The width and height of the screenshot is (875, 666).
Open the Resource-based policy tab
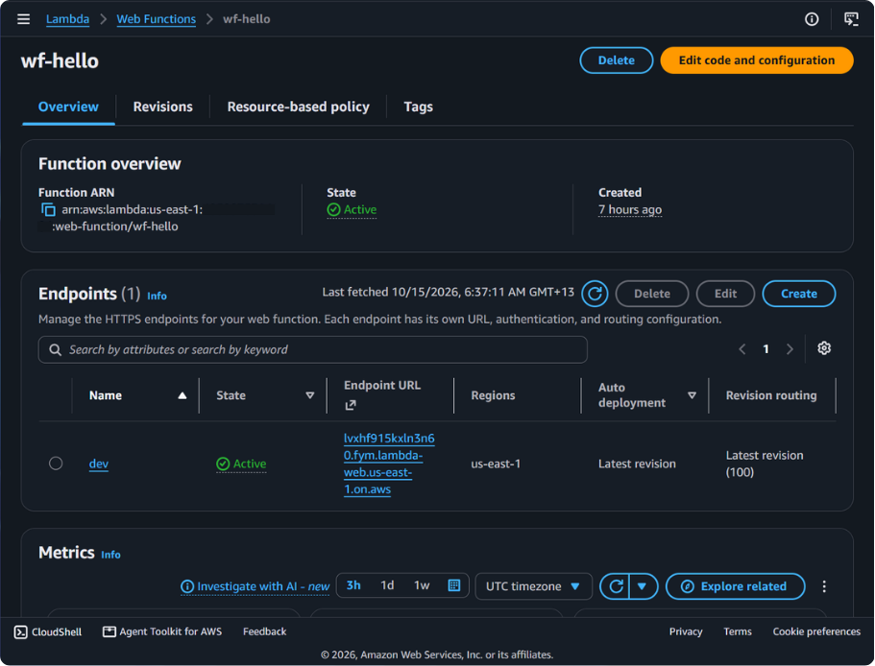[298, 107]
